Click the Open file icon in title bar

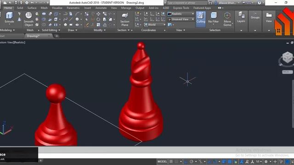coord(10,3)
